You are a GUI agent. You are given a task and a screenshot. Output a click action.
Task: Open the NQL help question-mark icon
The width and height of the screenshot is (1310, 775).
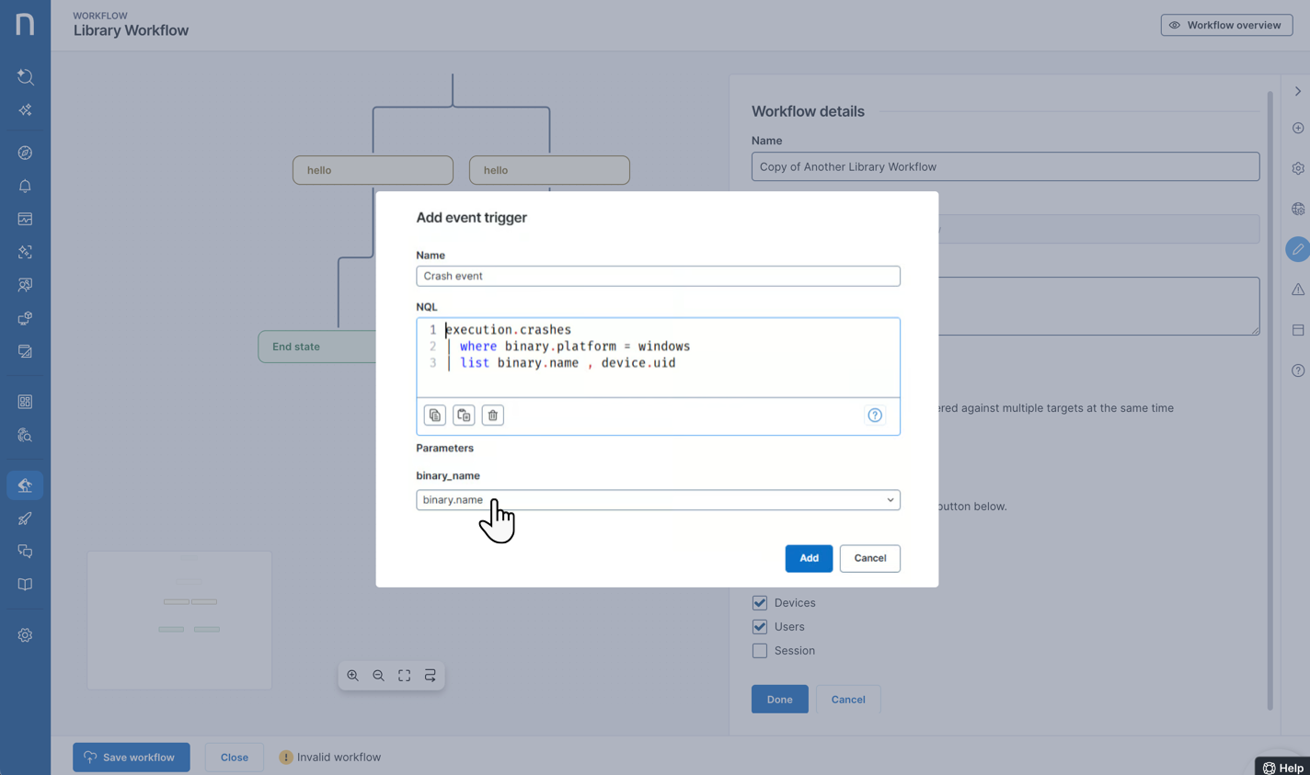pyautogui.click(x=875, y=416)
